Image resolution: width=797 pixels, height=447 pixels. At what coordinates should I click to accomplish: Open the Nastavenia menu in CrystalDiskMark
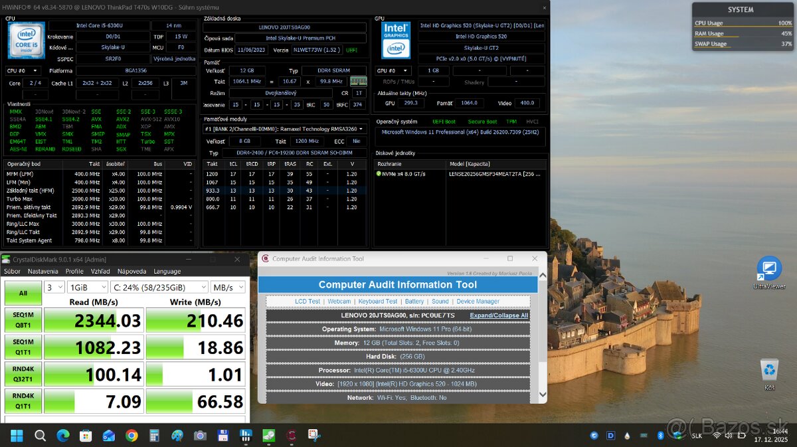[x=43, y=271]
